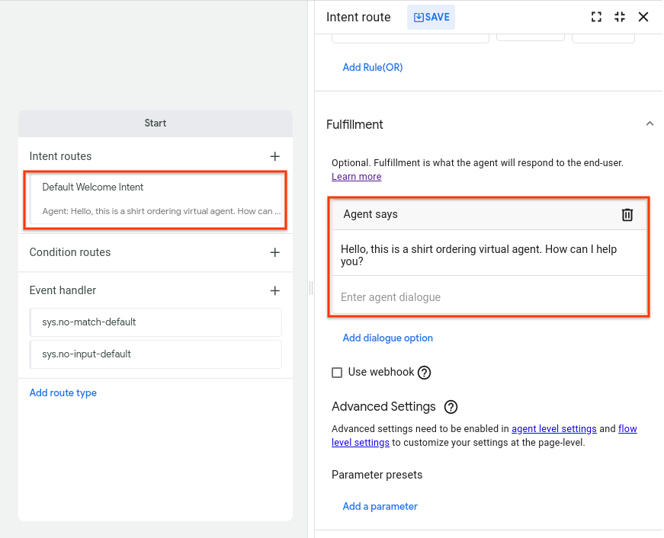
Task: Enable the Use webhook checkbox
Action: pyautogui.click(x=337, y=373)
